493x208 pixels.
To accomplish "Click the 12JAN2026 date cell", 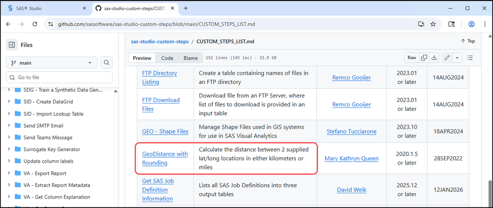I will pos(448,190).
